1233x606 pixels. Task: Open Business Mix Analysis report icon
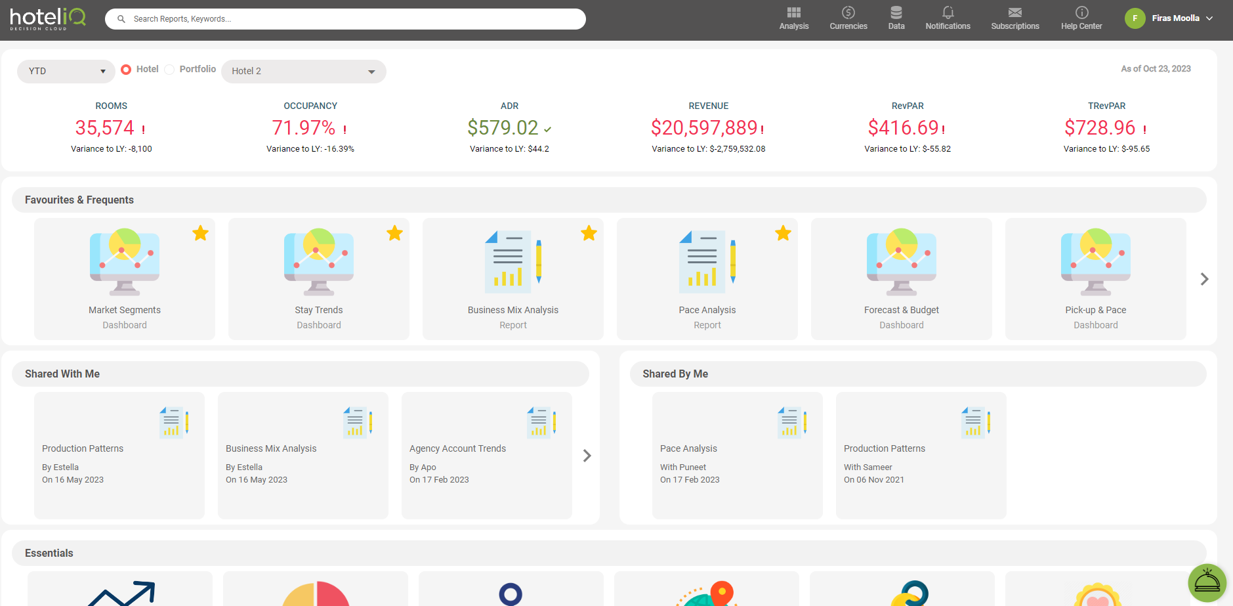click(x=513, y=262)
